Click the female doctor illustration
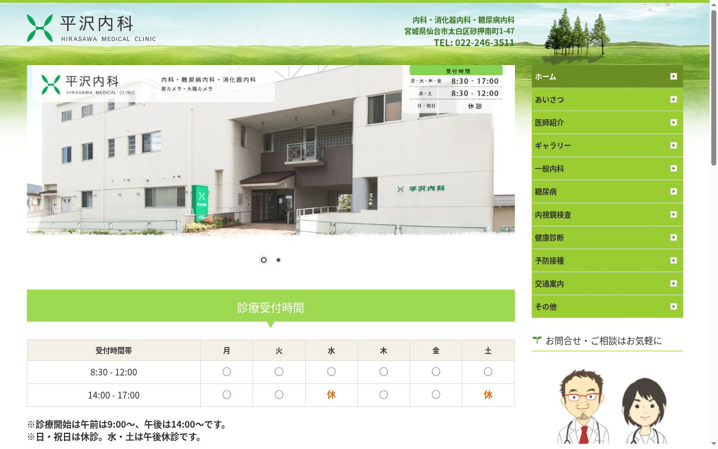This screenshot has height=449, width=718. [644, 411]
